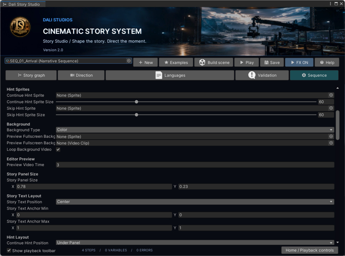The image size is (345, 256).
Task: Click the Version 2.0 label
Action: pos(53,50)
